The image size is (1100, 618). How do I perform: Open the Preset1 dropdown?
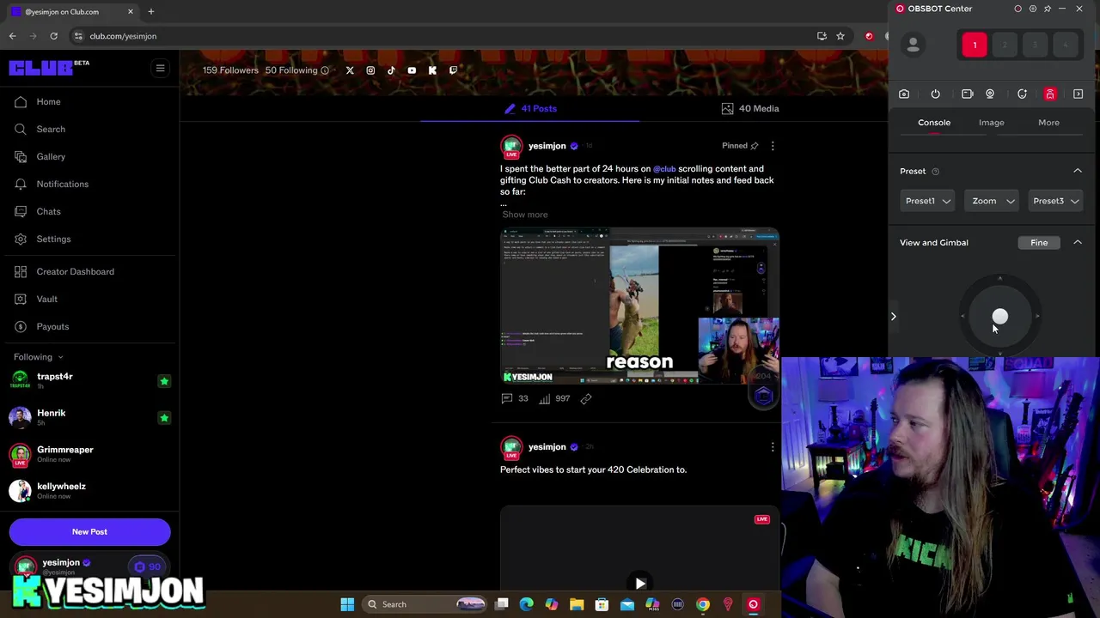pos(927,201)
